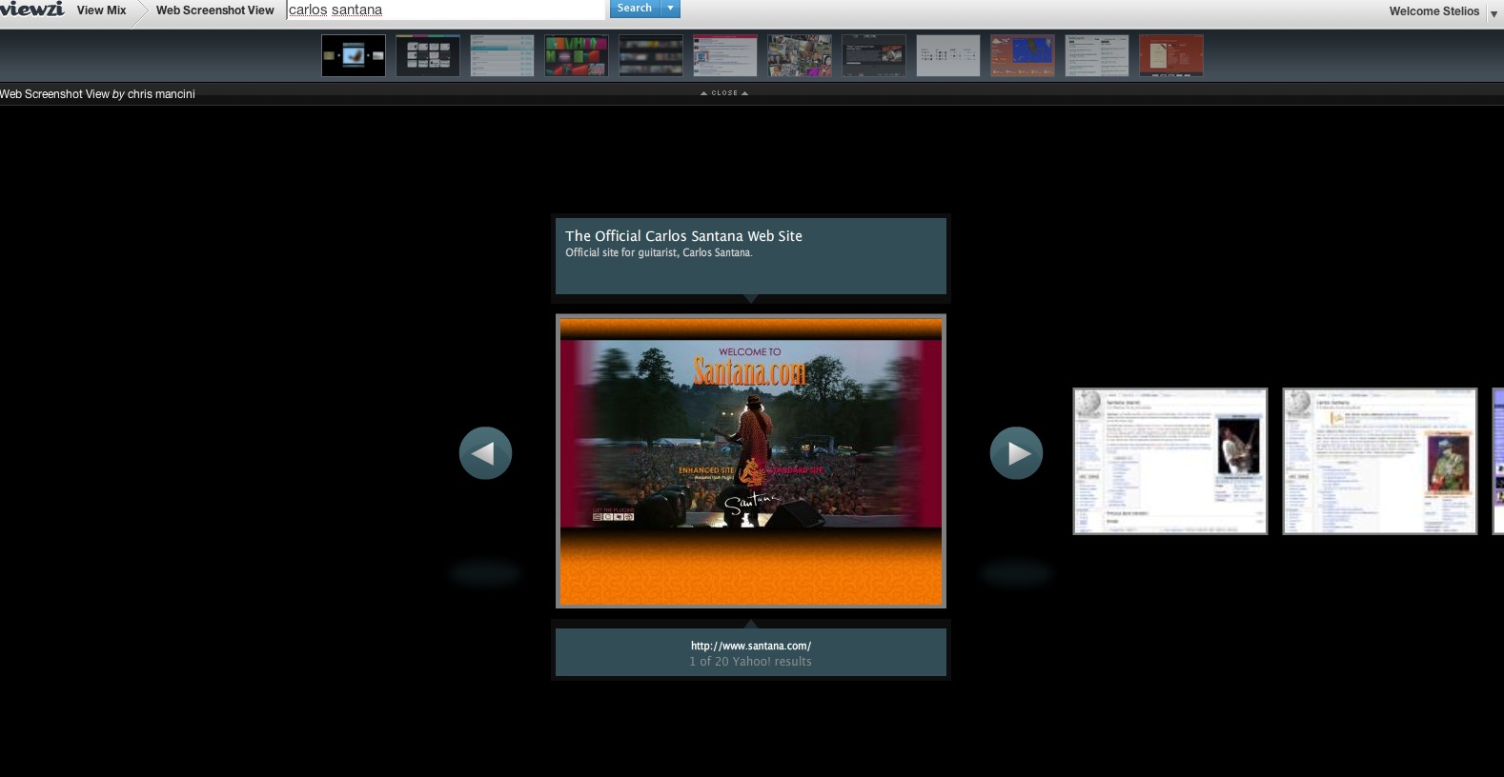Click the chris mancini author name

click(161, 94)
